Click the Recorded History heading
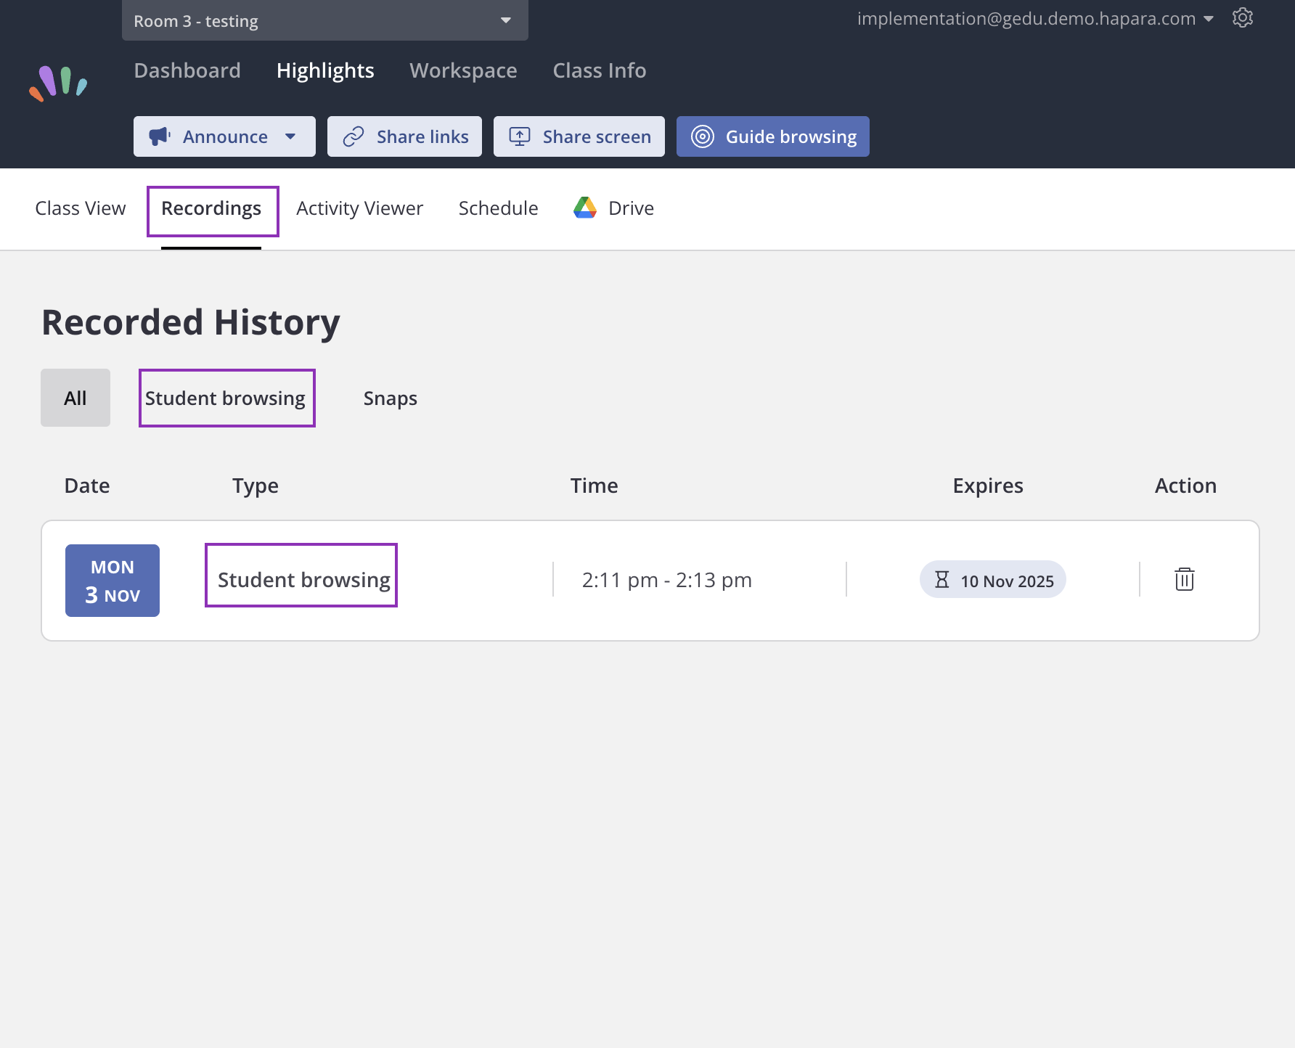The image size is (1295, 1048). [x=191, y=322]
